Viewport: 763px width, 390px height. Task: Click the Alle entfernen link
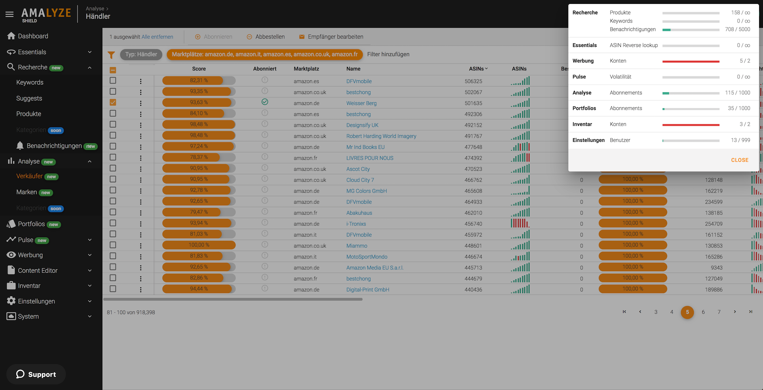157,37
